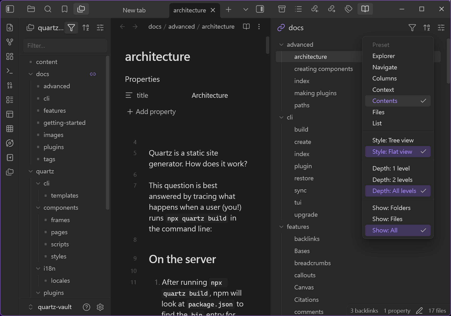Click the sort order icon in the docs panel

click(427, 28)
